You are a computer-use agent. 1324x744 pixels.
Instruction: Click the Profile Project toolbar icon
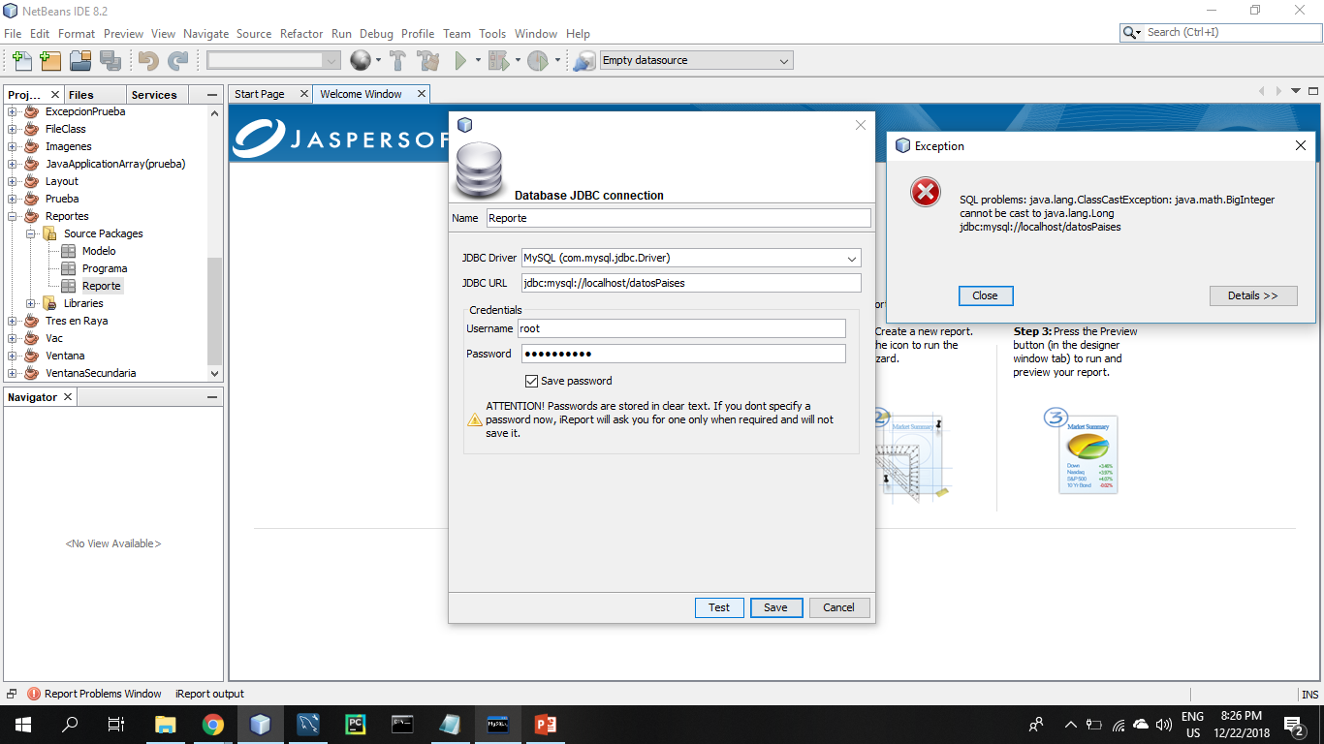[x=538, y=61]
